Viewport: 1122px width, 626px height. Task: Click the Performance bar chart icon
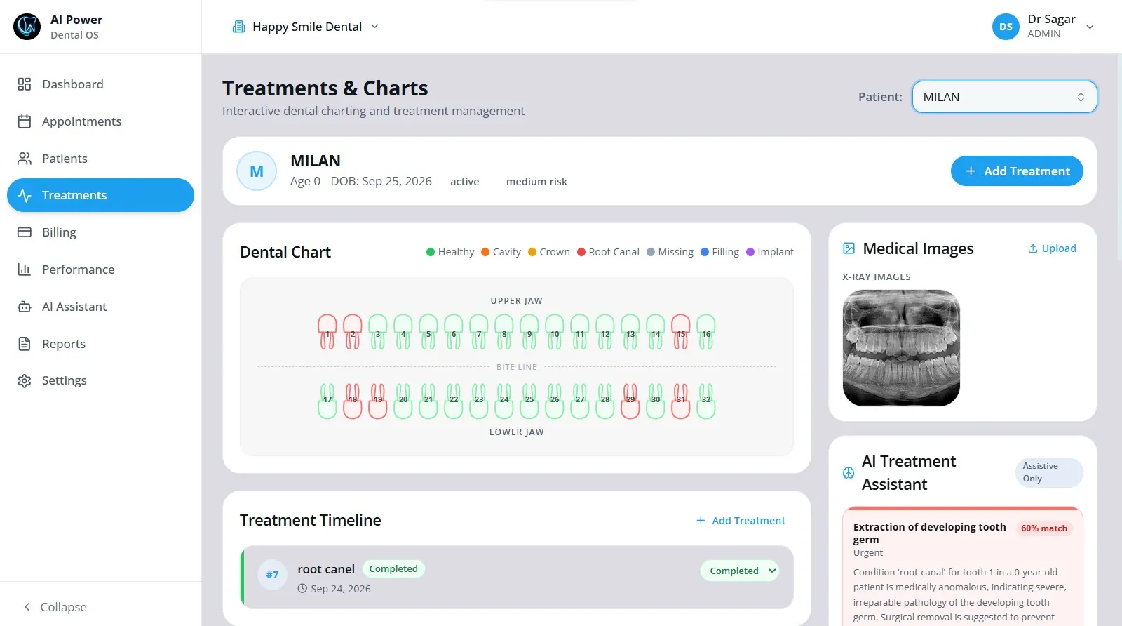(25, 269)
